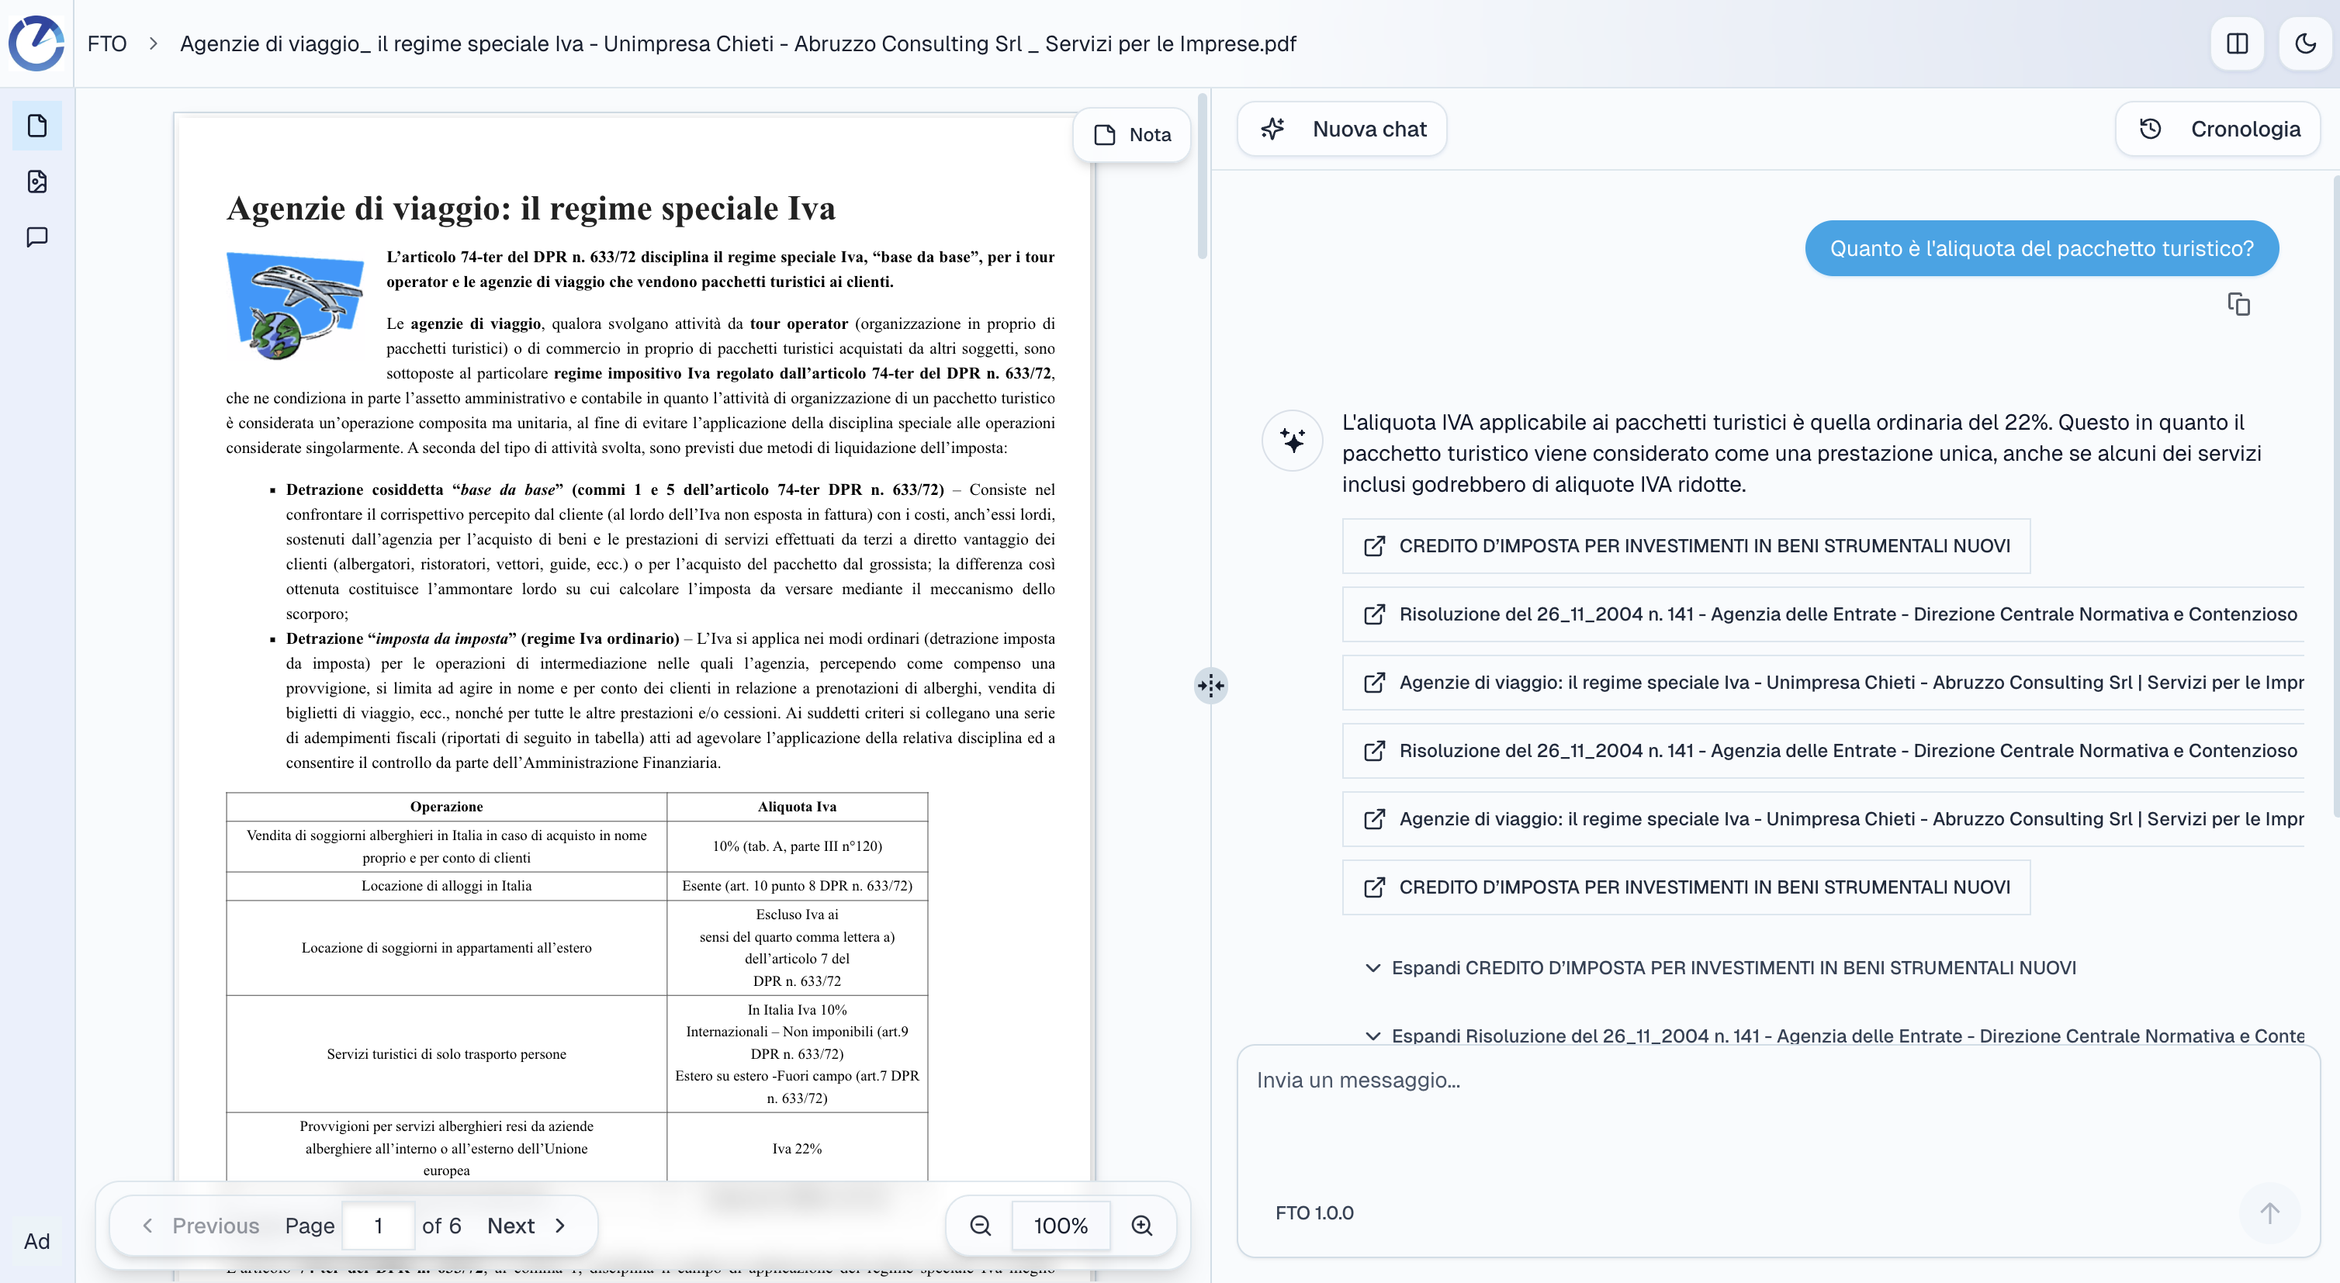Screen dimensions: 2340x1283
Task: Open the comments panel in the left sidebar
Action: [x=36, y=237]
